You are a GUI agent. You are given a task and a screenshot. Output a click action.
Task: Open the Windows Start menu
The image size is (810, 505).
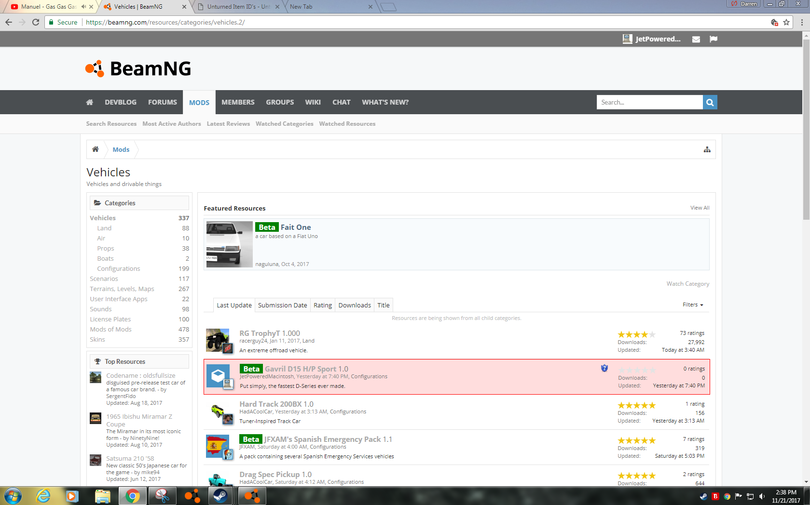[13, 496]
